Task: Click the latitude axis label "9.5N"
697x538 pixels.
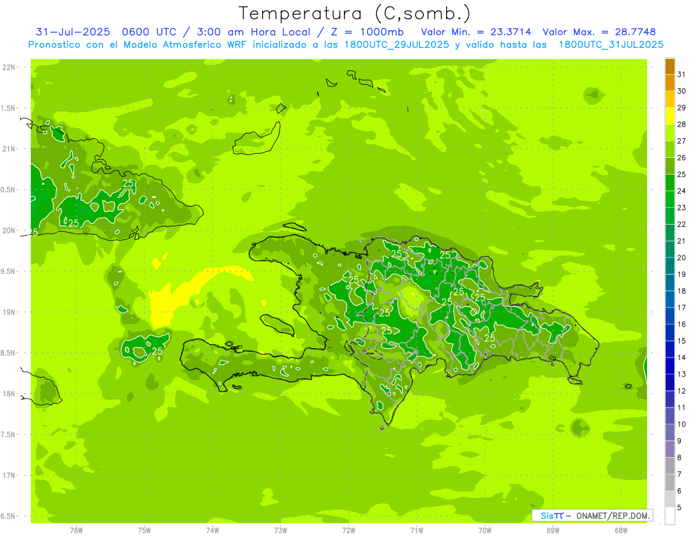Action: [x=9, y=271]
